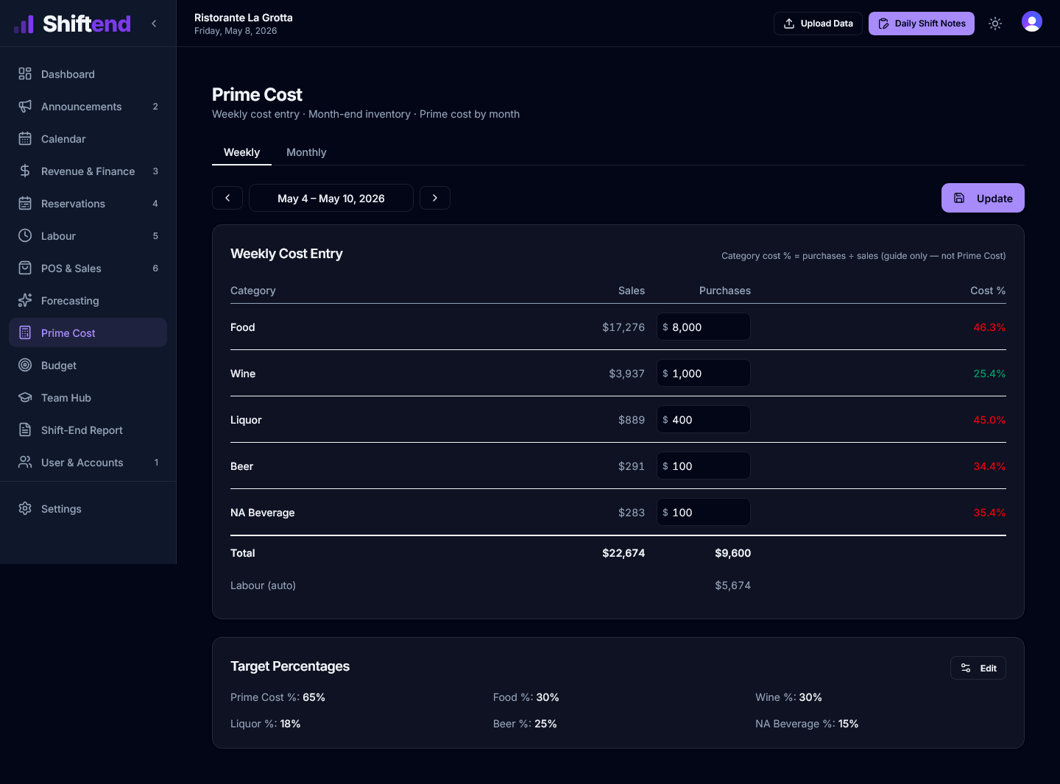This screenshot has height=784, width=1060.
Task: Click total sales $22,674
Action: pyautogui.click(x=623, y=553)
